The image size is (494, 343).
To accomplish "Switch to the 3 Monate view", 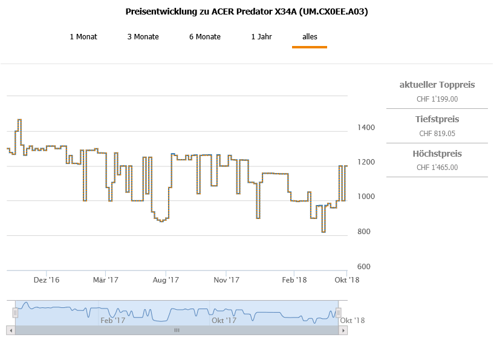I will pos(143,37).
